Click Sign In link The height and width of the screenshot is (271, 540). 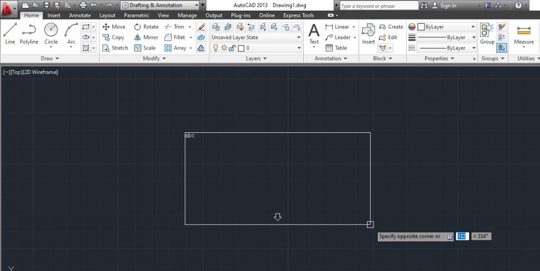click(448, 5)
